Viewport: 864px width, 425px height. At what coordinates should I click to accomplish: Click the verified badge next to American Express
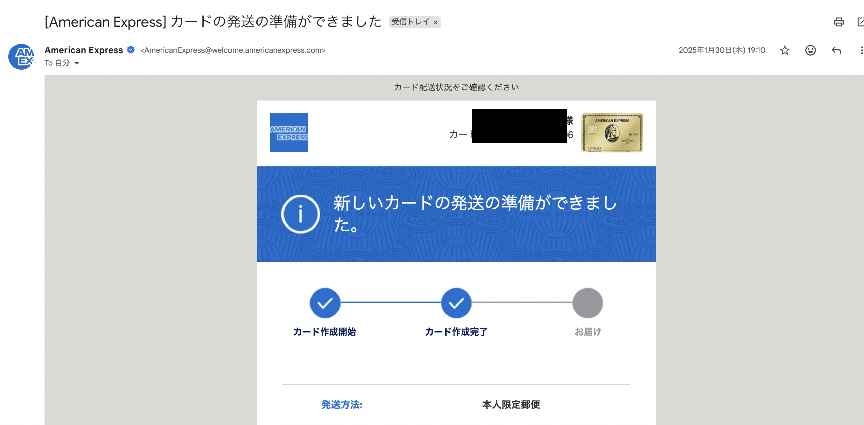[130, 50]
